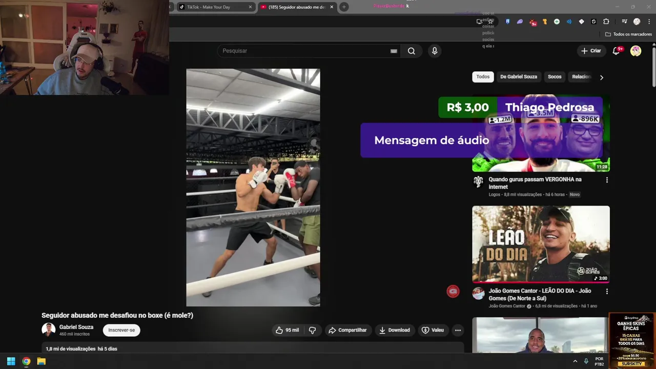Select the 'Socos' filter chip

click(x=555, y=77)
